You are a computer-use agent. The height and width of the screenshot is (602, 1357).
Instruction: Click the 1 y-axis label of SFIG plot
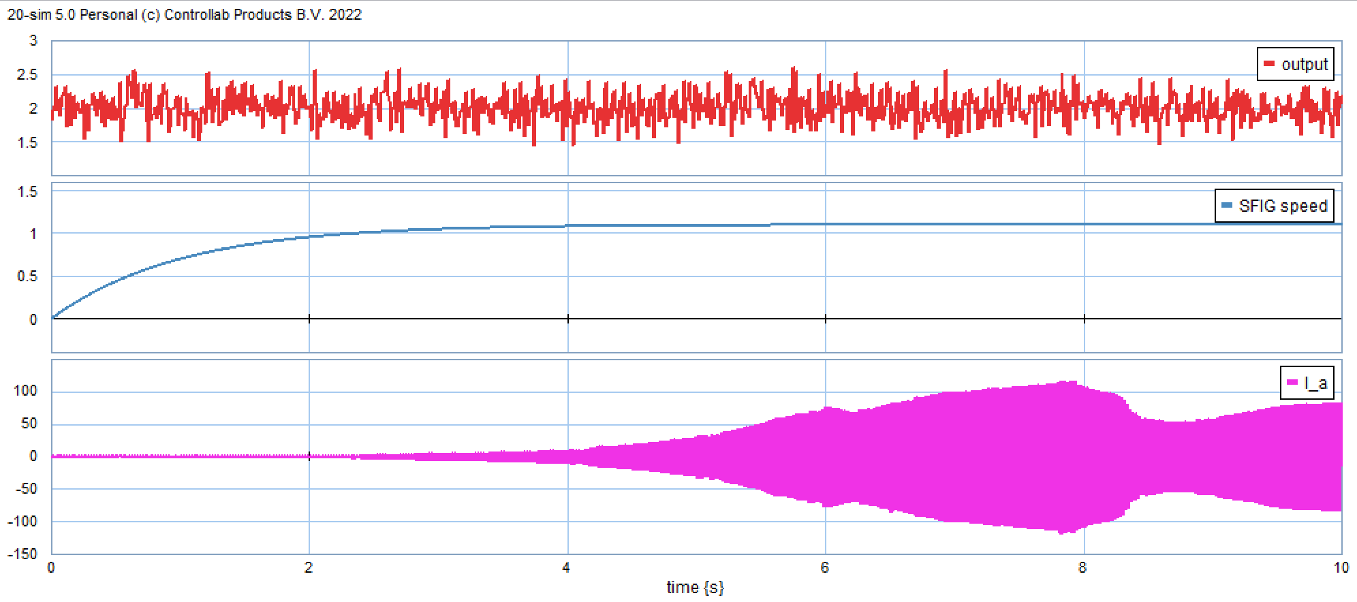tap(33, 234)
